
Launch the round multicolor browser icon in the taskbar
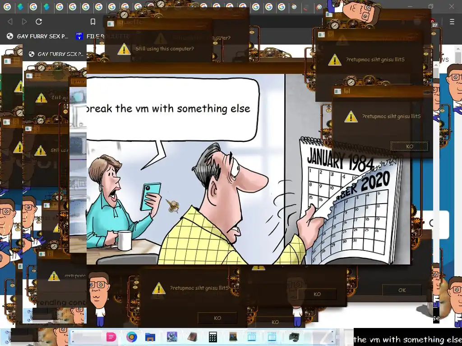[131, 337]
